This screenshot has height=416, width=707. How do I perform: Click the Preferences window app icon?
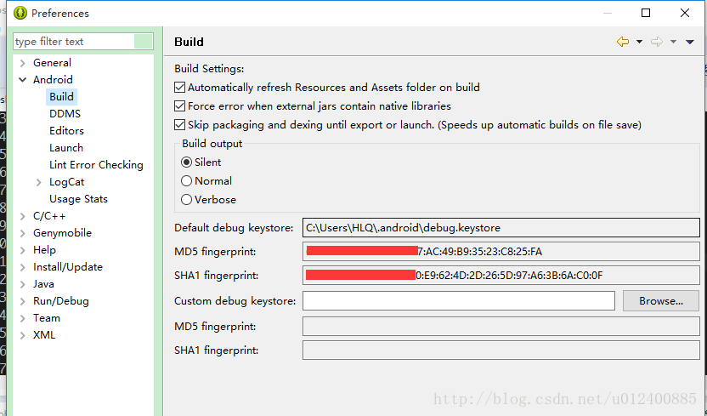pyautogui.click(x=20, y=13)
